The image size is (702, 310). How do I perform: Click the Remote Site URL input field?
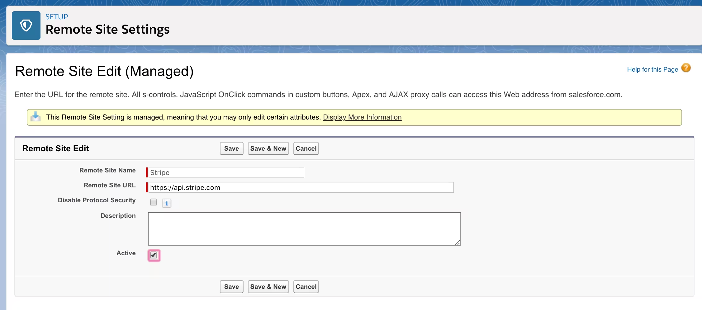[299, 187]
